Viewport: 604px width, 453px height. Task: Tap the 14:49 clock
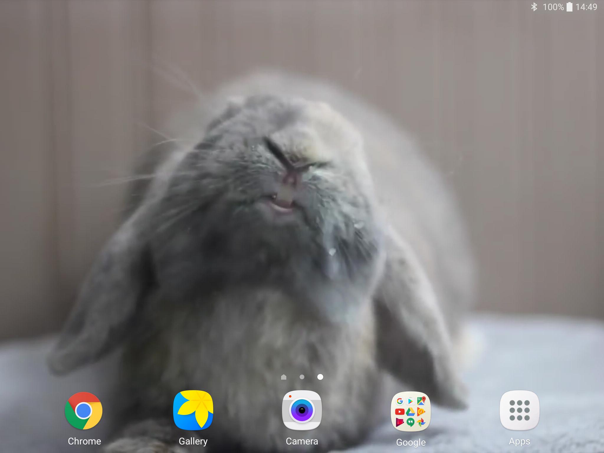(586, 7)
